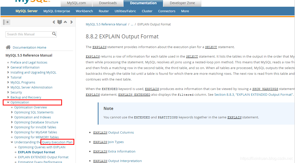Screen dimensions: 295x163
Task: Open Tutorial link in sidebar
Action: pyautogui.click(x=16, y=77)
